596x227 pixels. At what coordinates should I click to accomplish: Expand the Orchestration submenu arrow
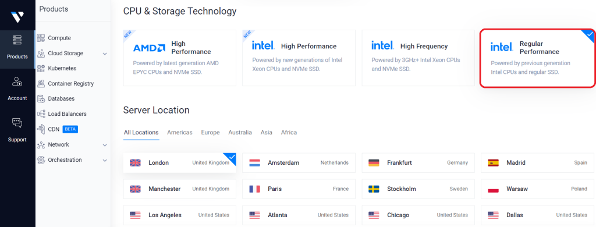pyautogui.click(x=105, y=161)
